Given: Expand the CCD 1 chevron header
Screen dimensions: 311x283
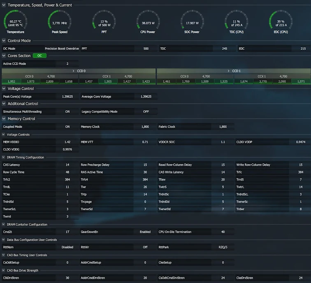Looking at the screenshot, I should point(234,71).
